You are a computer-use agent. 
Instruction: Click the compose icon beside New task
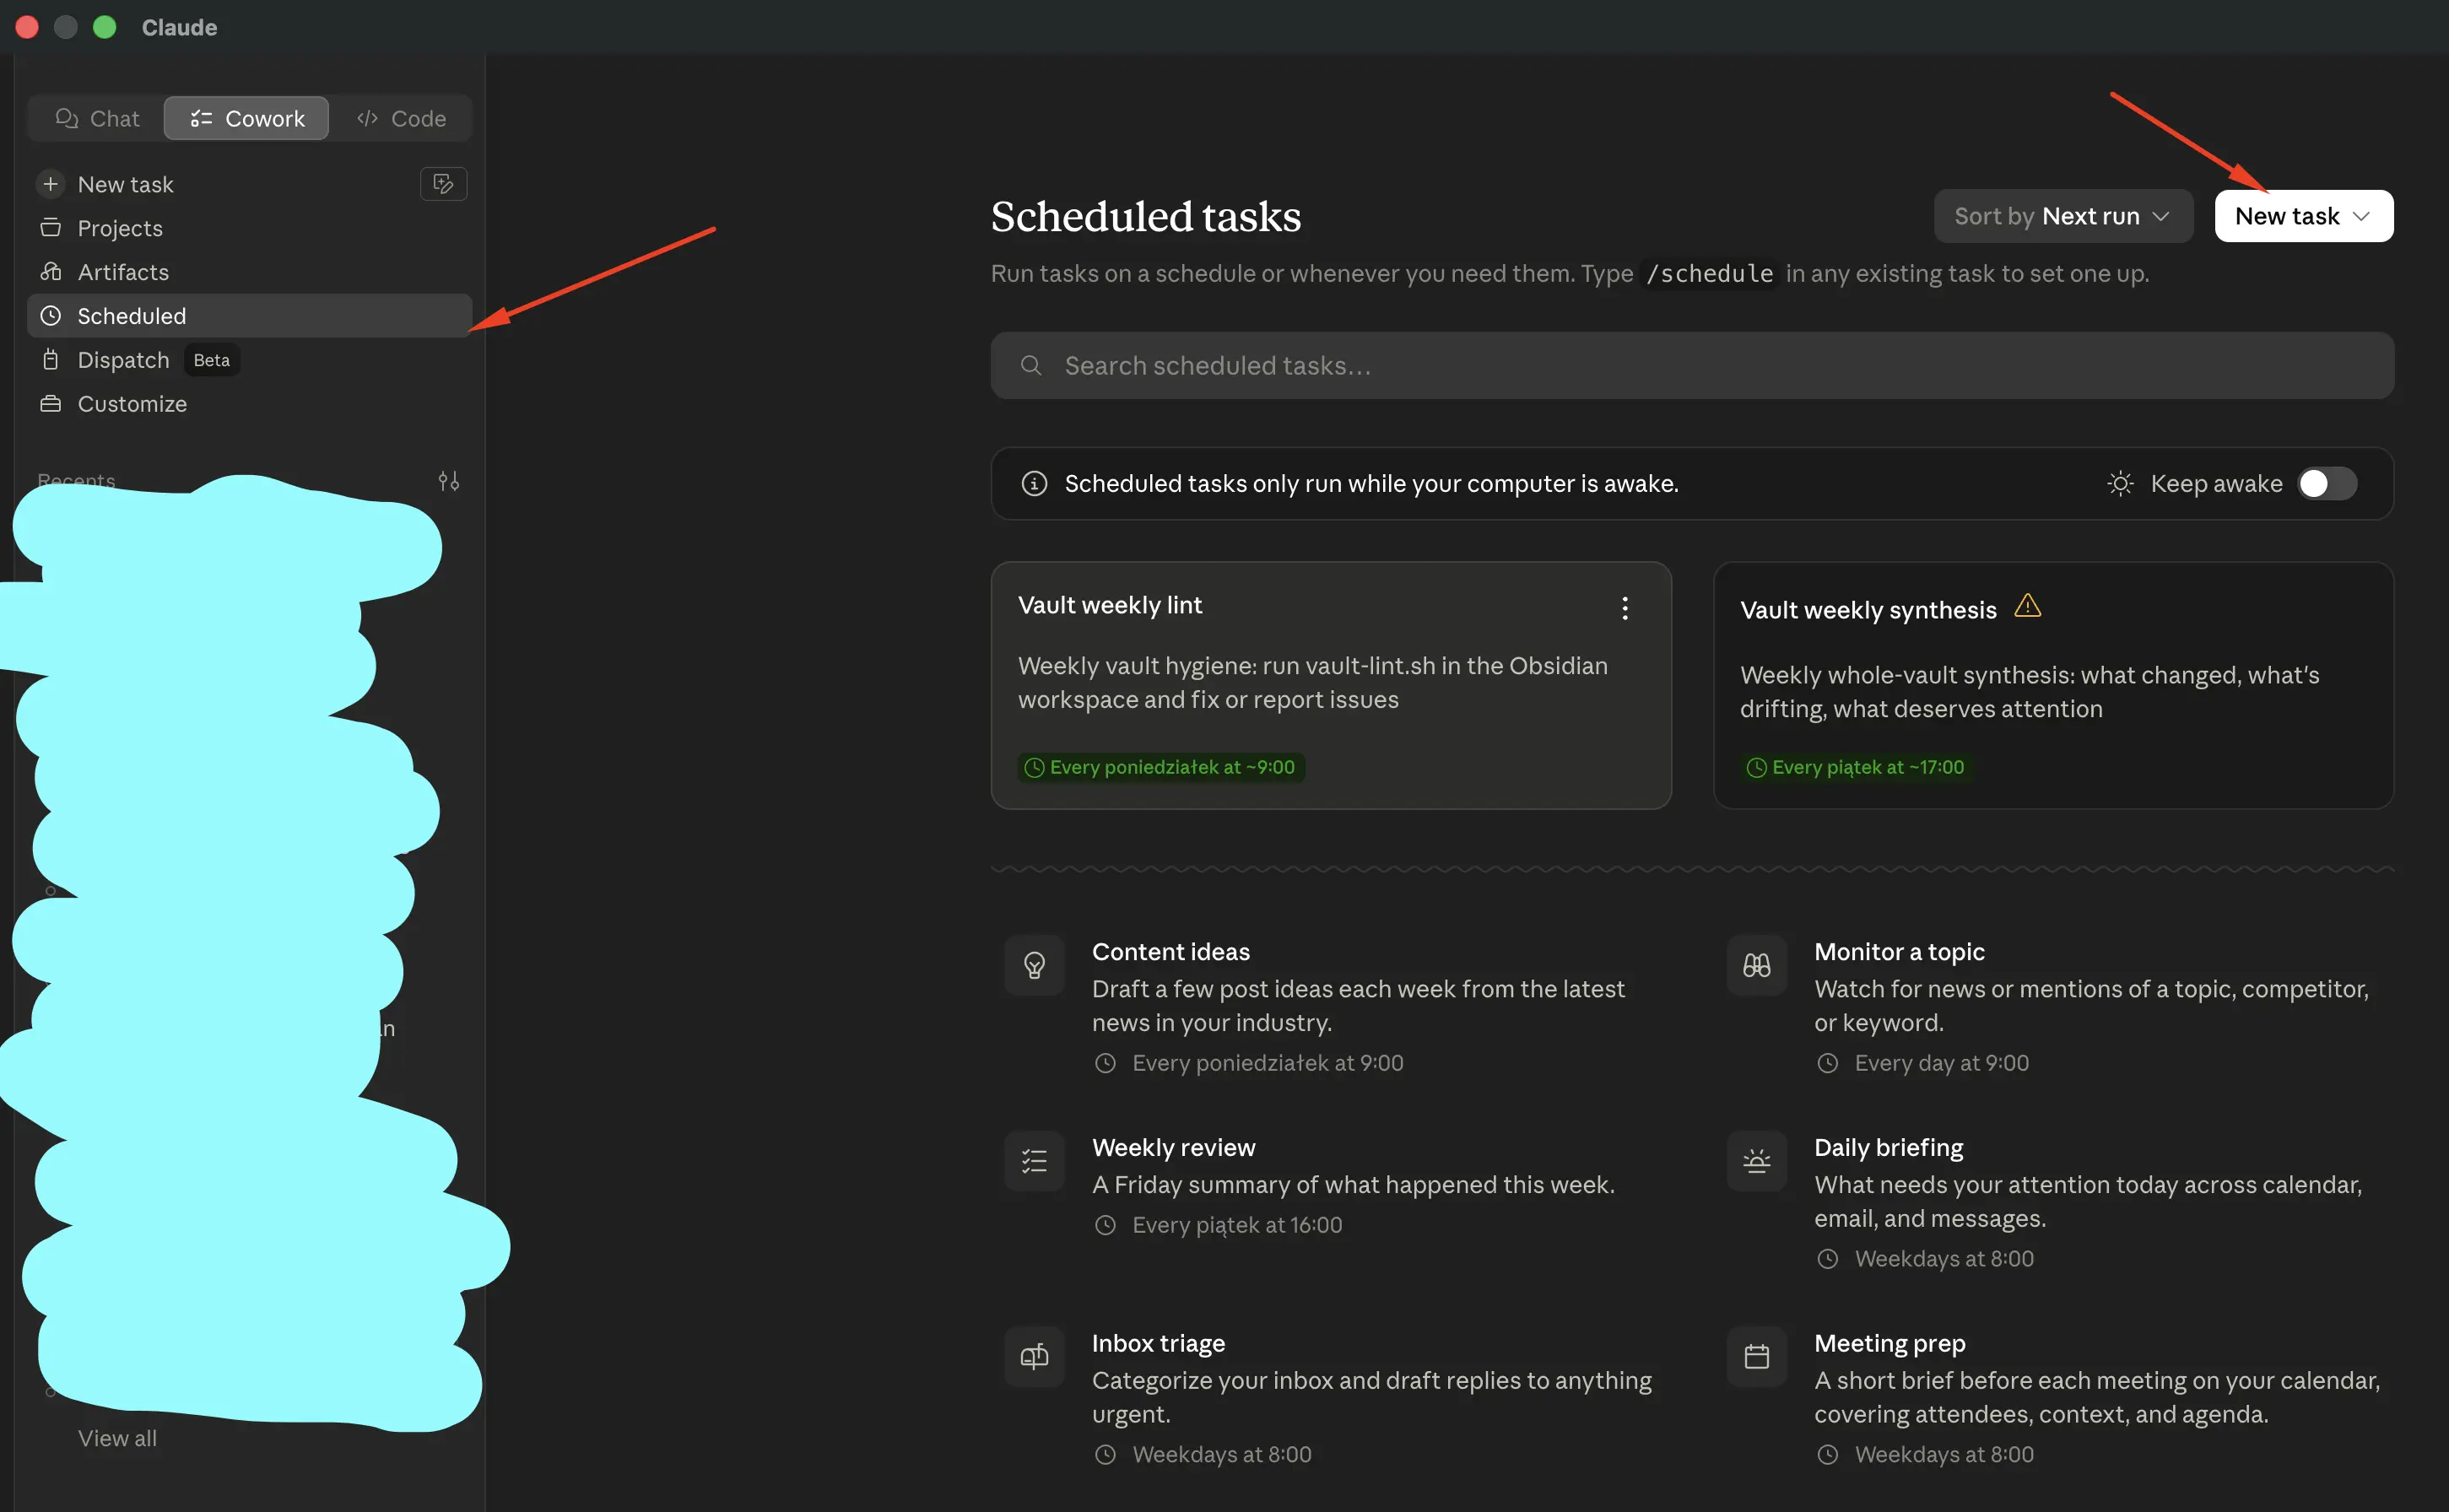[x=443, y=184]
